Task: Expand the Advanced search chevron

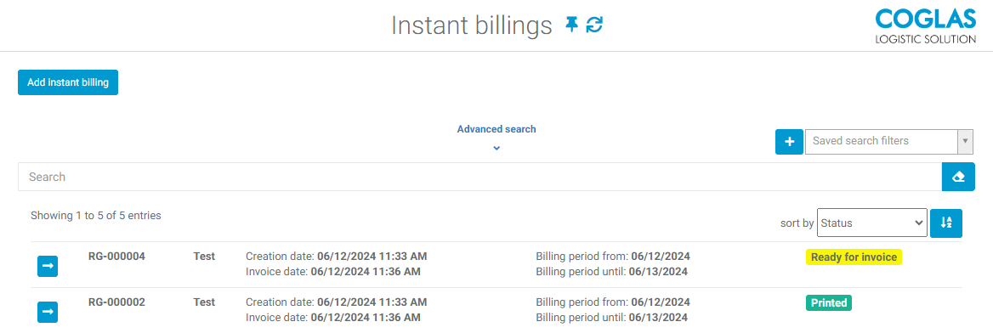Action: 496,148
